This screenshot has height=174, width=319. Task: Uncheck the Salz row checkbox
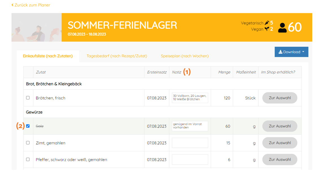[28, 126]
